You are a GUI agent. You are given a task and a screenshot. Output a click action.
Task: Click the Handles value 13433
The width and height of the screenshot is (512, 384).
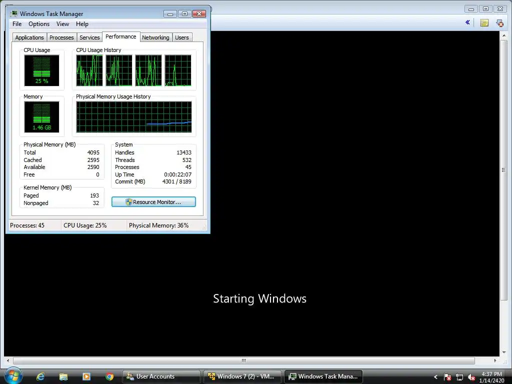click(184, 152)
